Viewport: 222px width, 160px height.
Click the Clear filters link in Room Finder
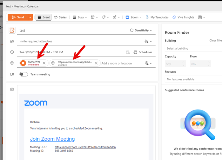(216, 40)
